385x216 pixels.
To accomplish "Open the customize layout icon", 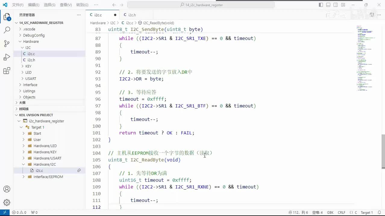I will pos(343,5).
